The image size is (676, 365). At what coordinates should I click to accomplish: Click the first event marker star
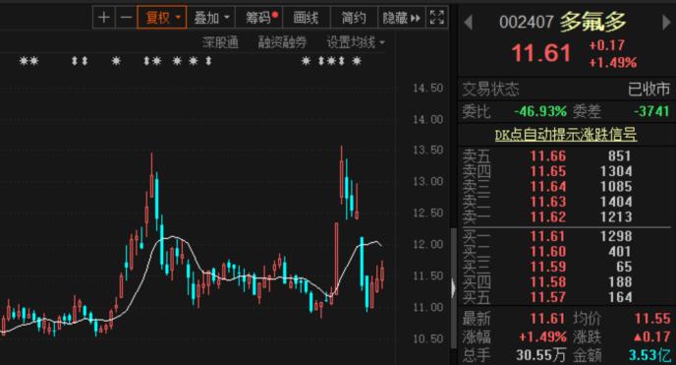(24, 61)
